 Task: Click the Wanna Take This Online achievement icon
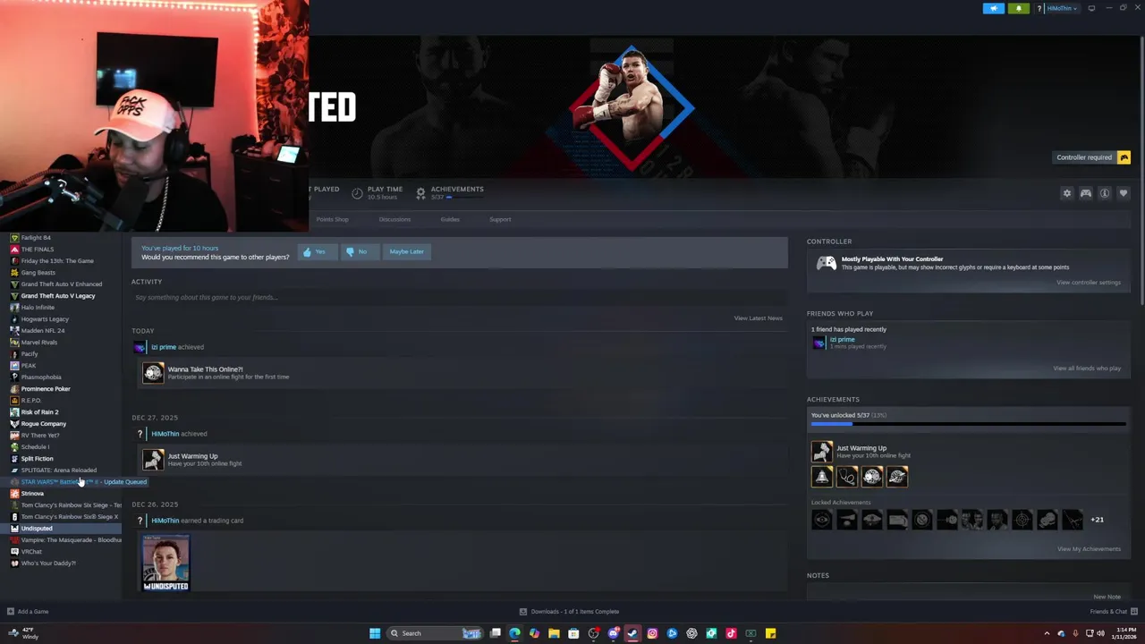pyautogui.click(x=153, y=373)
